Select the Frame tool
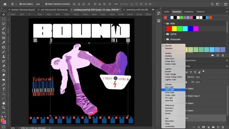This screenshot has width=229, height=129. 4,38
